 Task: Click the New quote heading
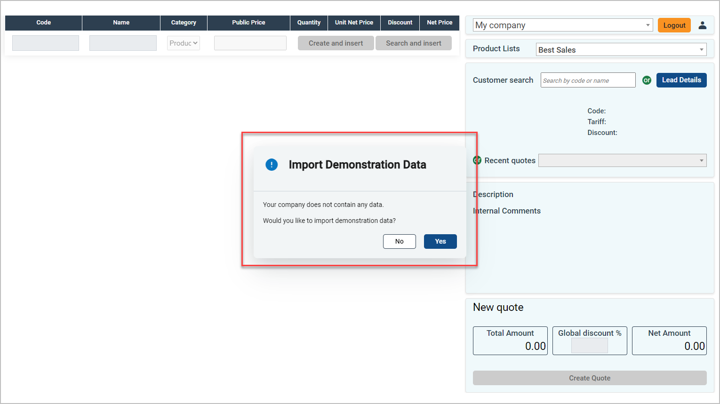point(498,307)
